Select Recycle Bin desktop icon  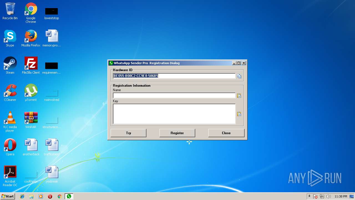[10, 11]
